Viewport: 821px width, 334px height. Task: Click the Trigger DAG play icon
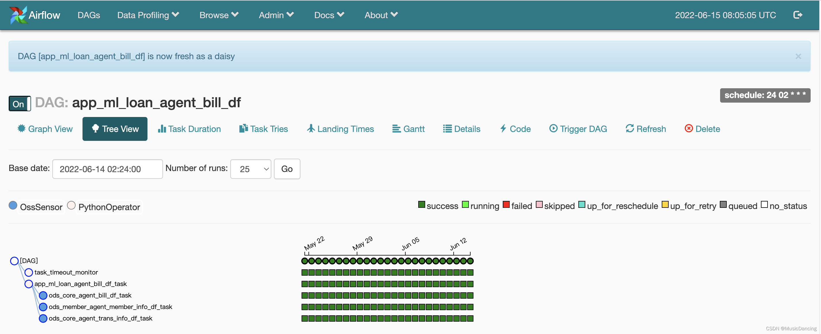[x=553, y=128]
